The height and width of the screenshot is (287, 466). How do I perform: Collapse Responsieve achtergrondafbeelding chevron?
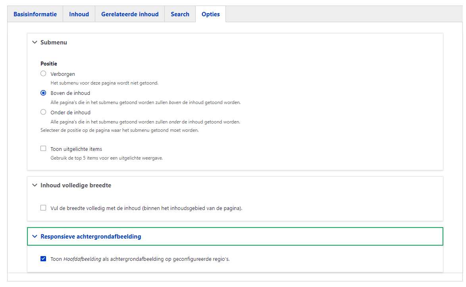[x=35, y=237]
